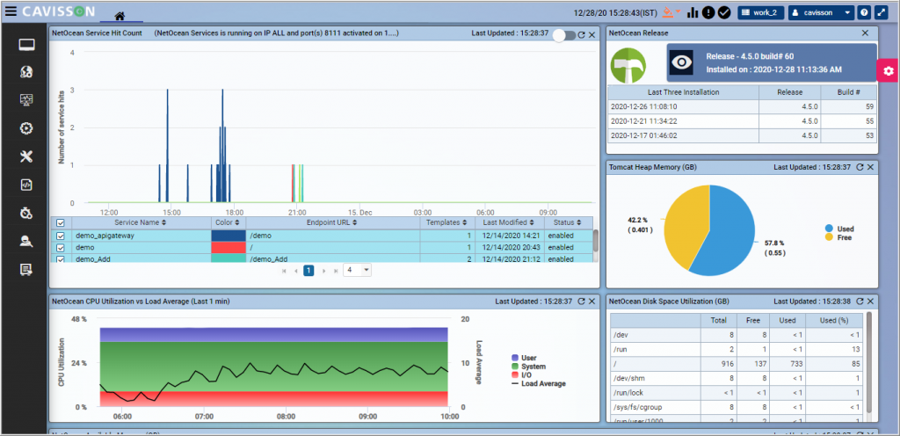Go to the previous page of services
900x436 pixels.
(296, 271)
